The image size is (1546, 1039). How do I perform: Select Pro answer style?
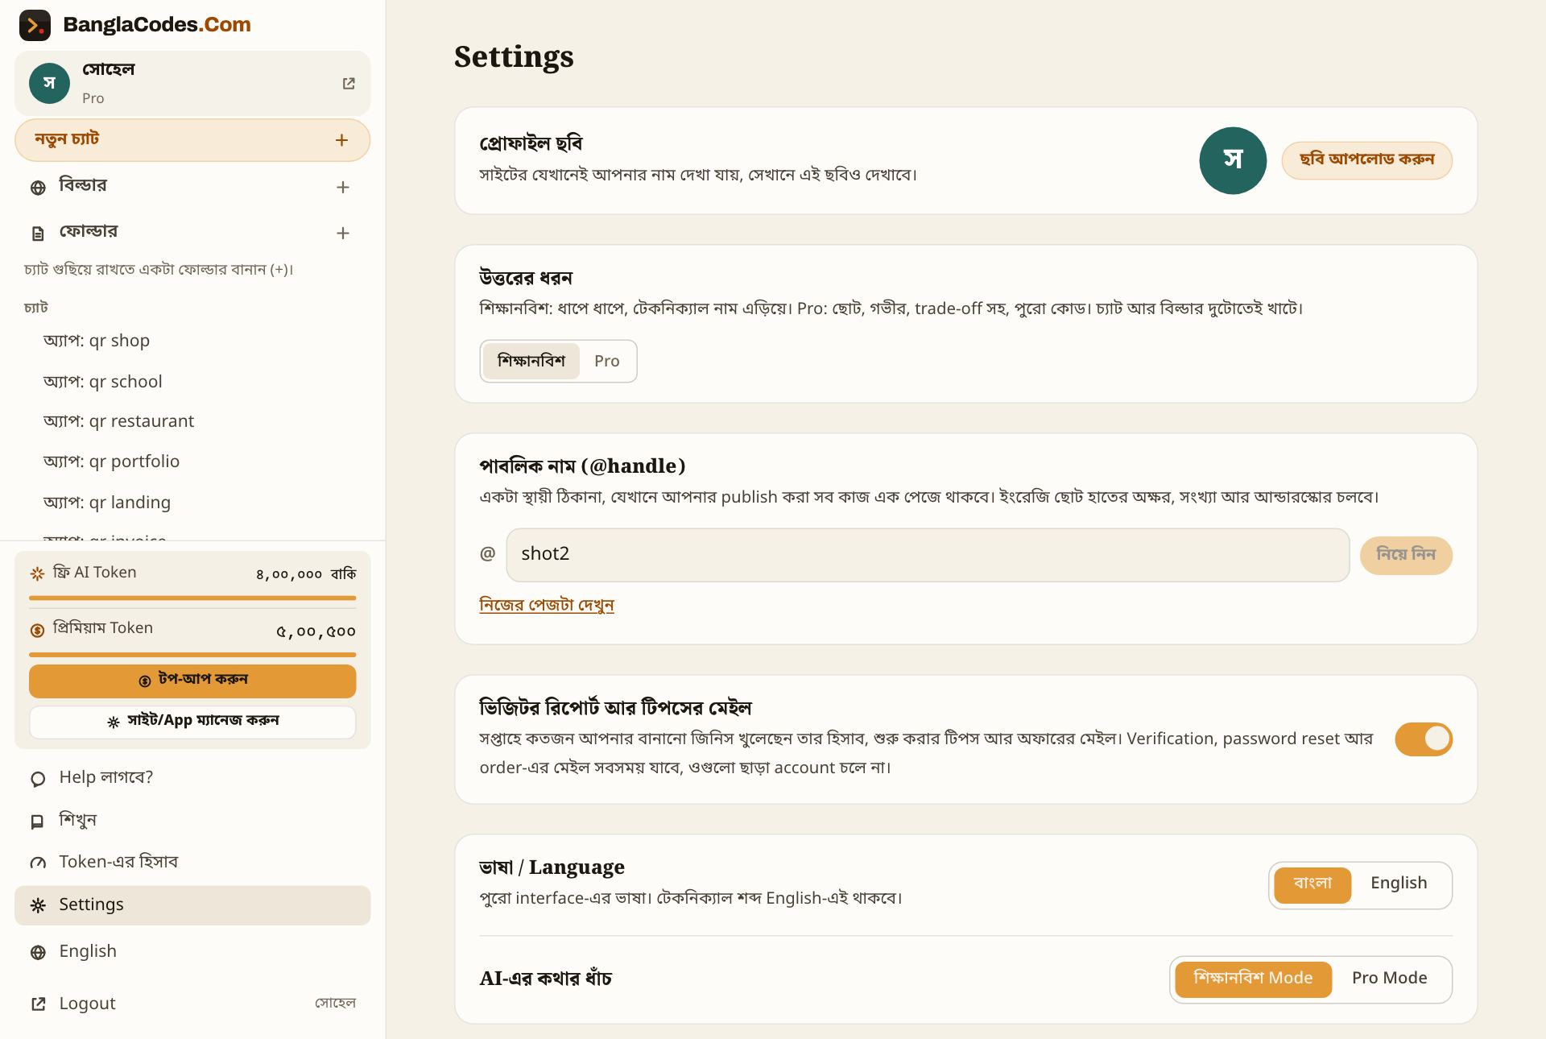pos(607,361)
